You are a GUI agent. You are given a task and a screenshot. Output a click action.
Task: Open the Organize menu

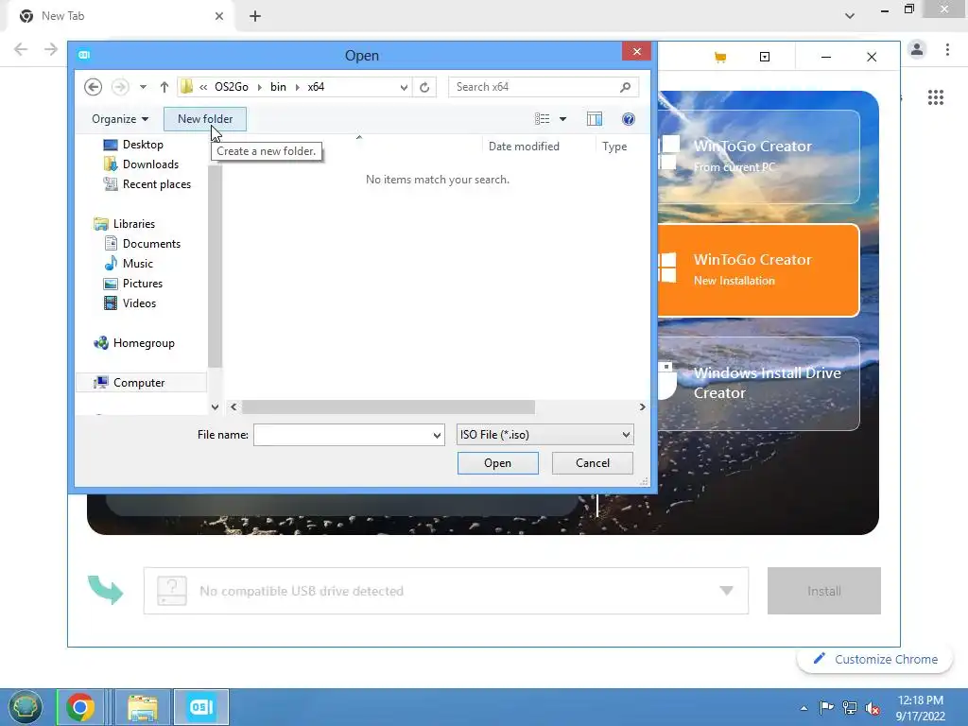coord(120,119)
